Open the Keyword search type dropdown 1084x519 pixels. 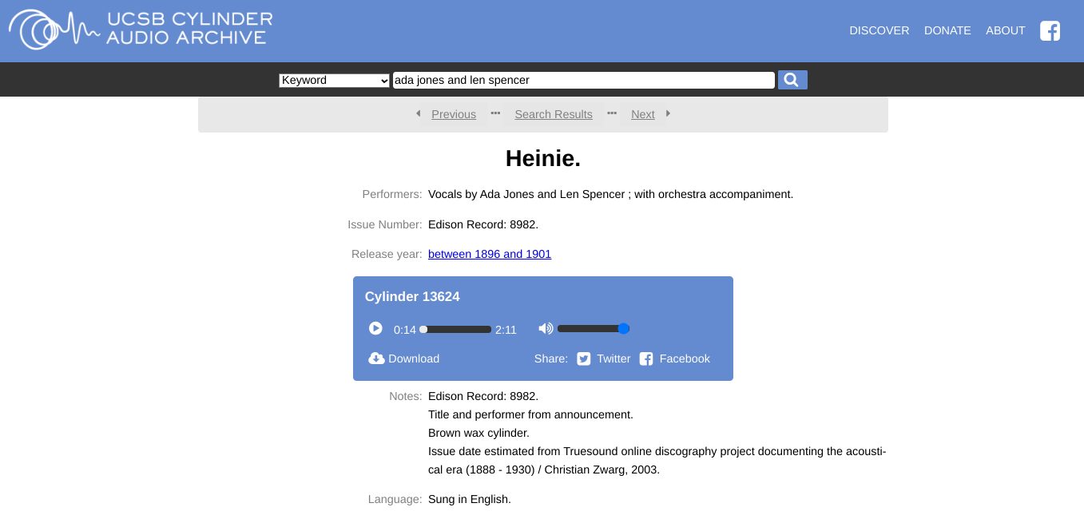334,81
